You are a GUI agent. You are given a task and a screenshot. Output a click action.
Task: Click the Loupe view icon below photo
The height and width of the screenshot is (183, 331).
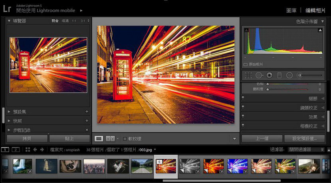click(99, 139)
